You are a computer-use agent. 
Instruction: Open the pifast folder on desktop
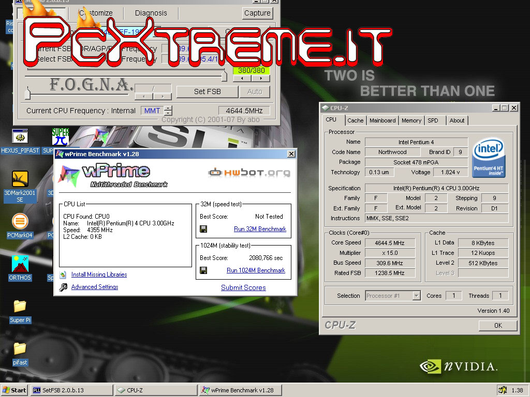coord(20,348)
